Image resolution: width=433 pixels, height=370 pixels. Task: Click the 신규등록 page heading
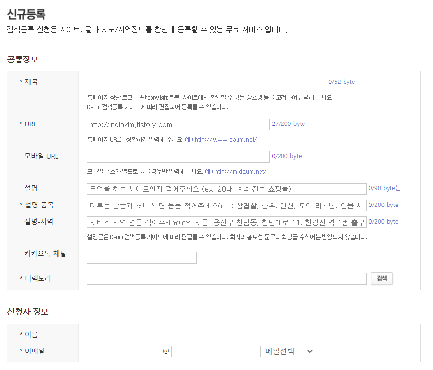(26, 14)
